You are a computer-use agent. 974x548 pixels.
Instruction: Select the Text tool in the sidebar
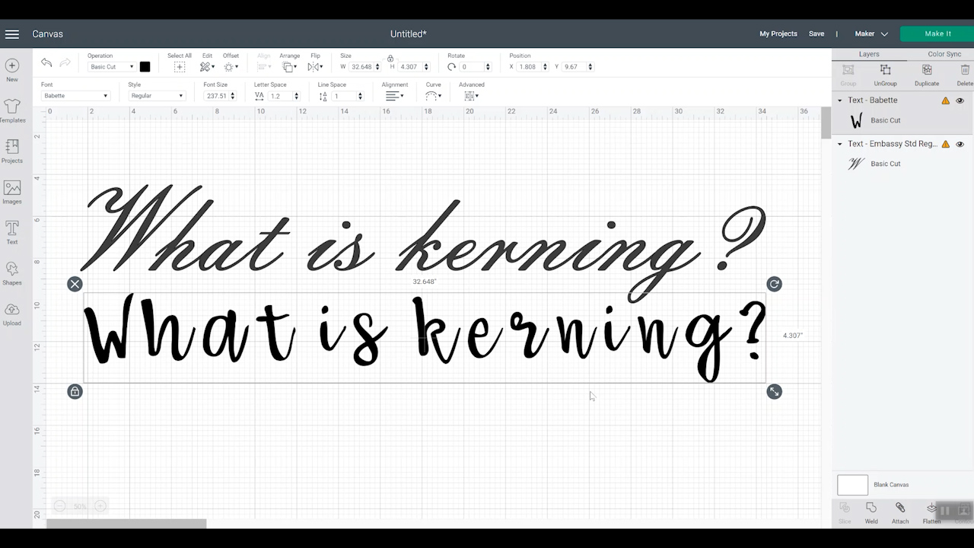(x=12, y=228)
